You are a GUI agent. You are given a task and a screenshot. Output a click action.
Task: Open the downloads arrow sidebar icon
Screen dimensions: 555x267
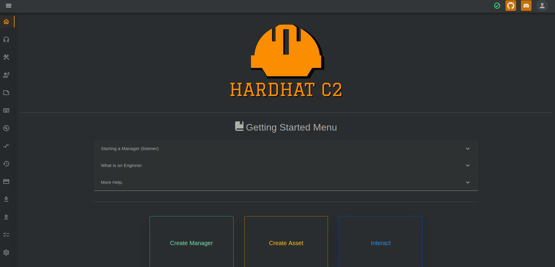coord(6,199)
